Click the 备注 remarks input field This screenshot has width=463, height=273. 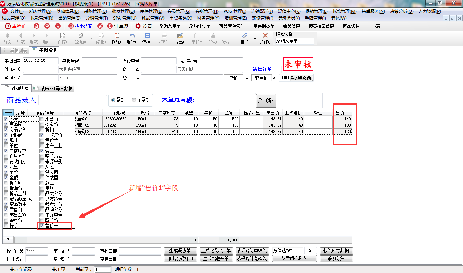[182, 78]
